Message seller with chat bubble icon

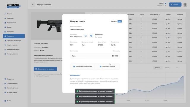coord(91,36)
